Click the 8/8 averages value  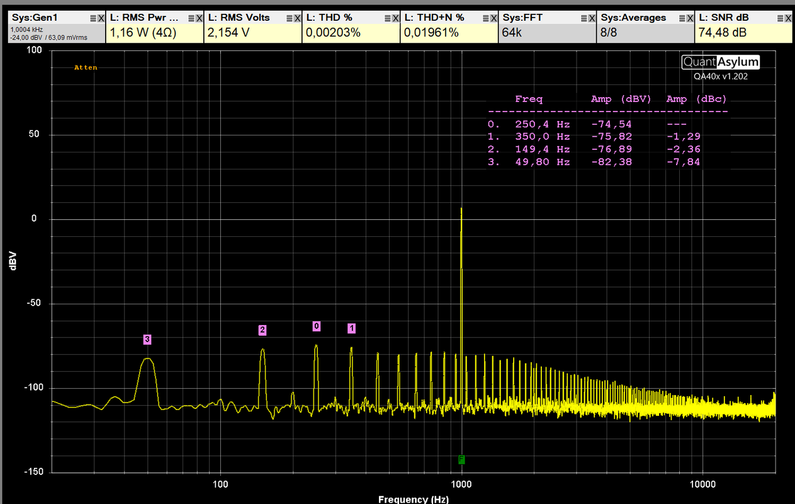(609, 32)
